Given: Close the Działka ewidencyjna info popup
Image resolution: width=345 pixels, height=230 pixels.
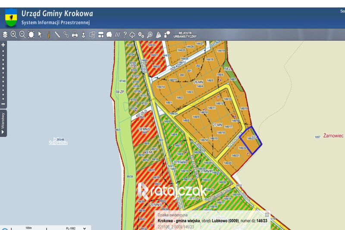Looking at the screenshot, I should 267,214.
